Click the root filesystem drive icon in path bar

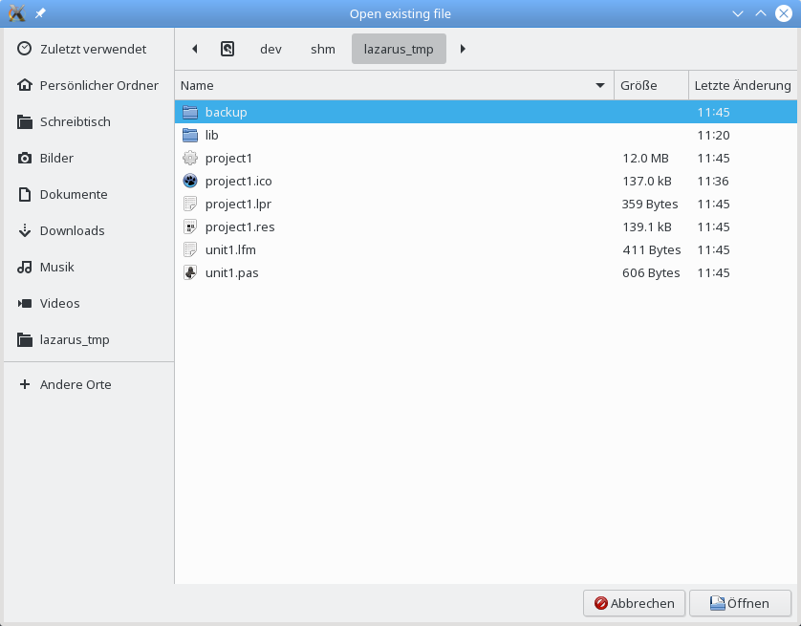(x=227, y=49)
